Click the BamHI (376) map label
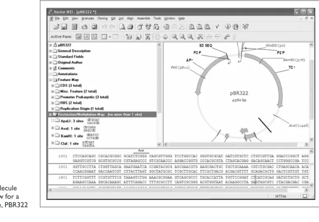319x222 pixels. [x=294, y=60]
